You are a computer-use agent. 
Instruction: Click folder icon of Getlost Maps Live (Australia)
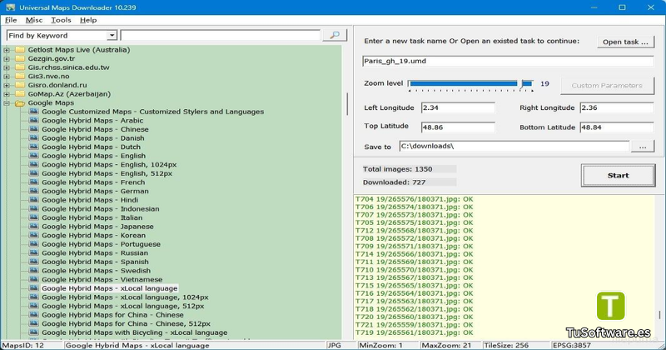point(20,50)
